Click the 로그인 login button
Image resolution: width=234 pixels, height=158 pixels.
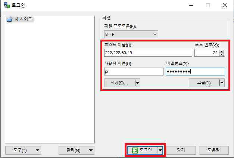(x=143, y=150)
